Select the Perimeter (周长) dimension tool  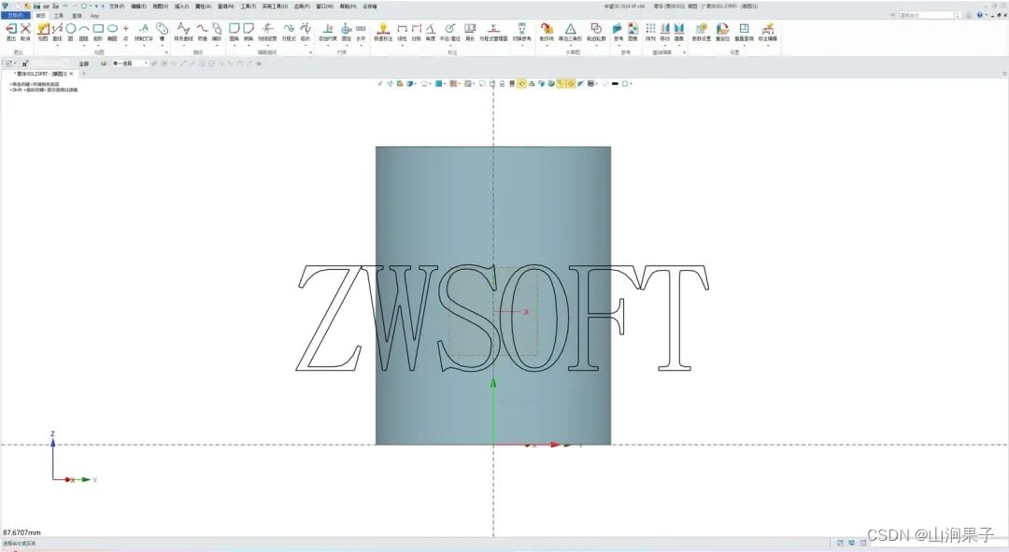[x=470, y=31]
